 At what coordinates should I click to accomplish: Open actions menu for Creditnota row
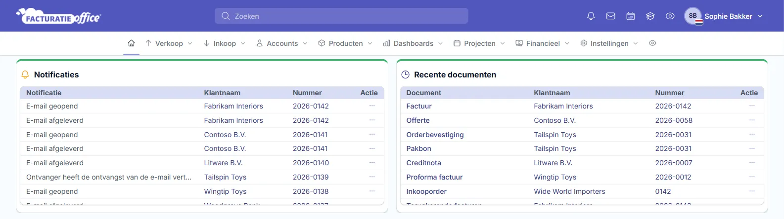752,163
